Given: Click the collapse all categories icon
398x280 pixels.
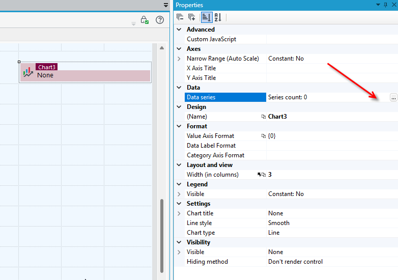Looking at the screenshot, I should [x=180, y=17].
